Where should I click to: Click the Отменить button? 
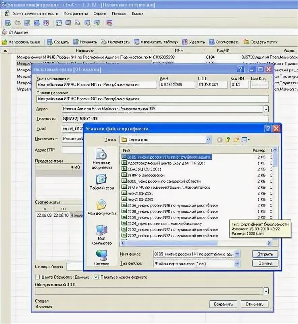[255, 304]
